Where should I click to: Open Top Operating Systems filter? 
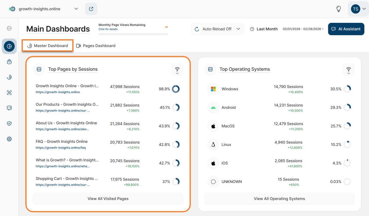click(349, 70)
